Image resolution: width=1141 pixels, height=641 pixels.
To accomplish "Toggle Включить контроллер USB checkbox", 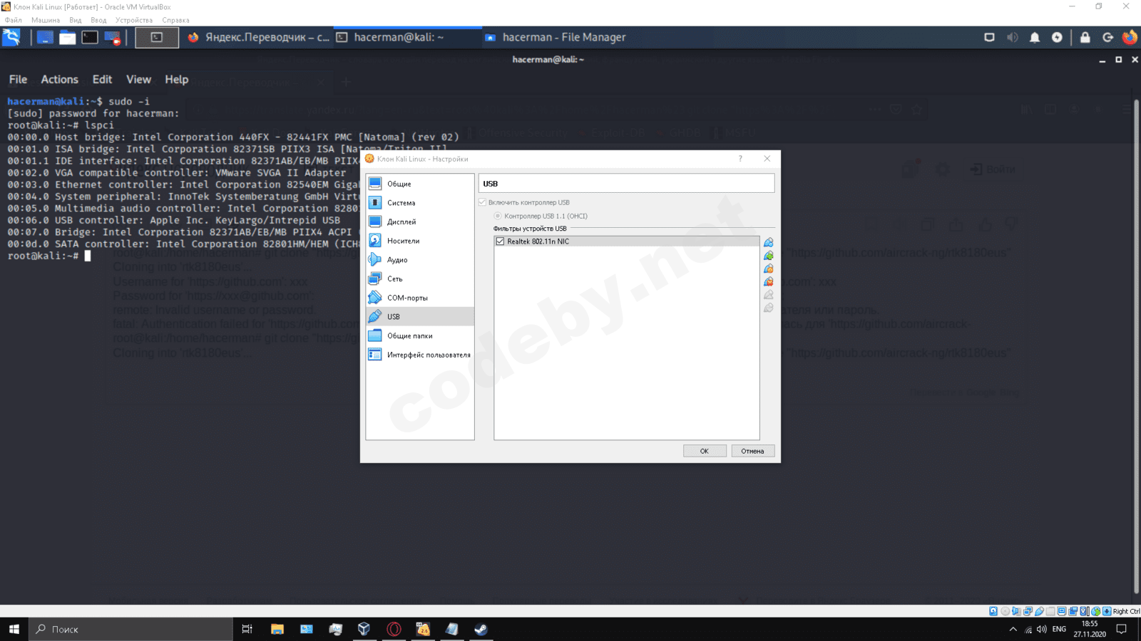I will 483,202.
